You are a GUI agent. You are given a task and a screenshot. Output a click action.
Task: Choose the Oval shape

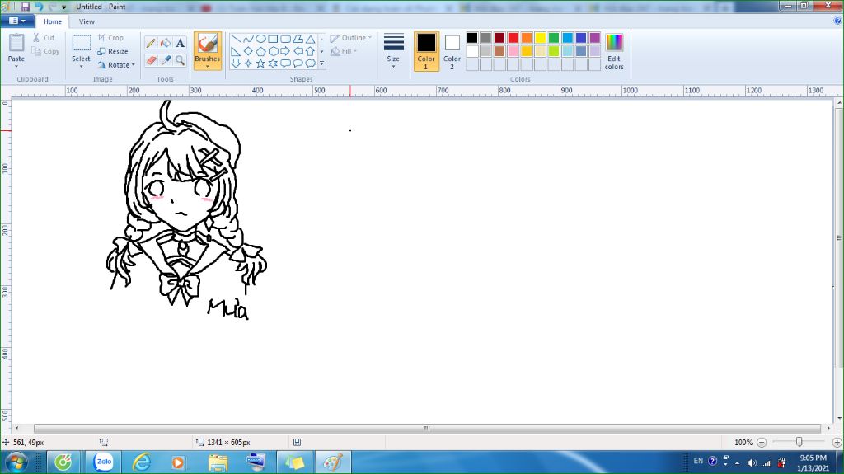[x=260, y=39]
